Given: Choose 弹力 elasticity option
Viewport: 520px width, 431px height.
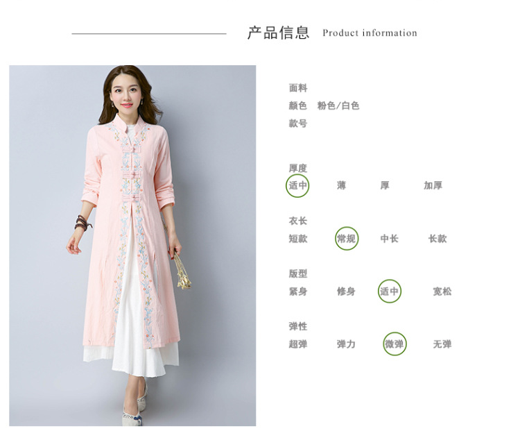Looking at the screenshot, I should tap(346, 344).
